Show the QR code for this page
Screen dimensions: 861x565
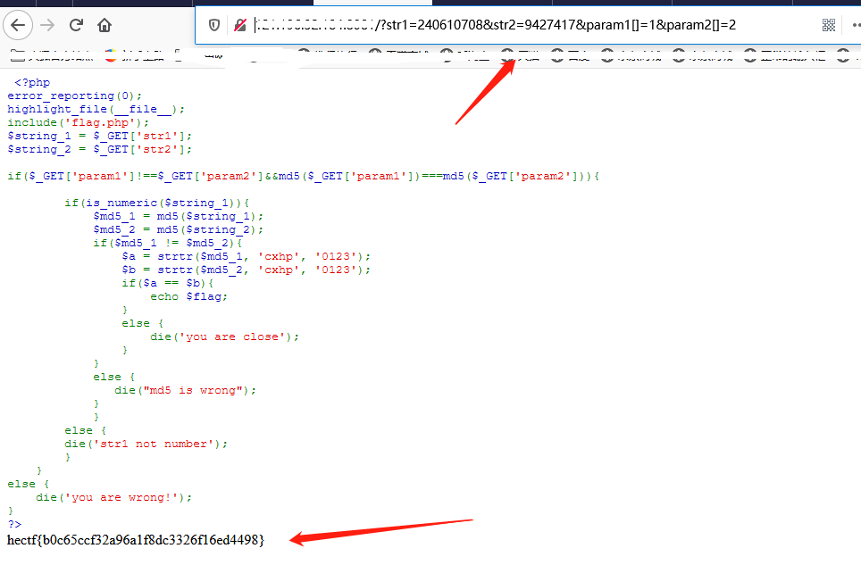(829, 25)
